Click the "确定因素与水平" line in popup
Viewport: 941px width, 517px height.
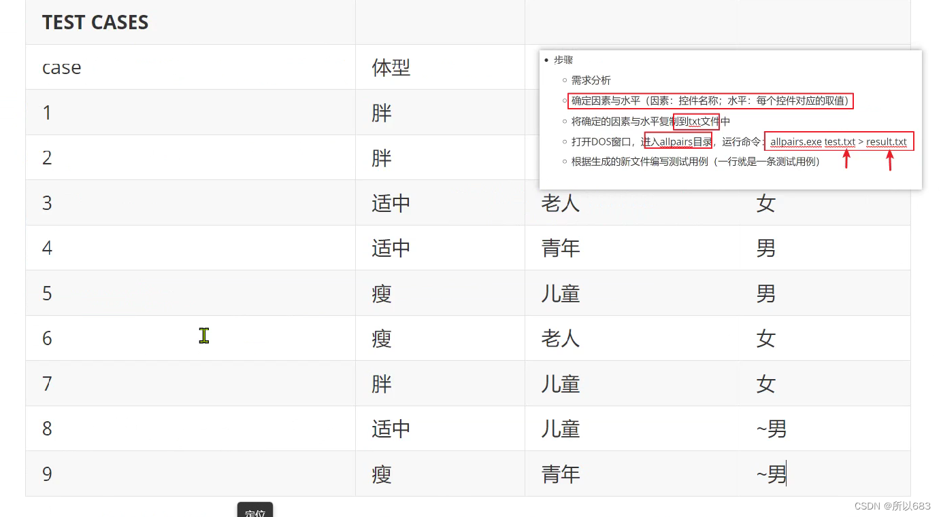point(710,101)
